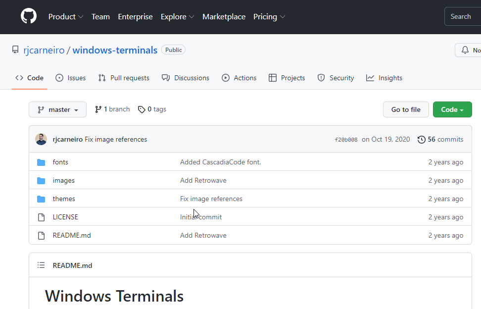Viewport: 481px width, 309px height.
Task: Open the notification bell
Action: point(464,50)
